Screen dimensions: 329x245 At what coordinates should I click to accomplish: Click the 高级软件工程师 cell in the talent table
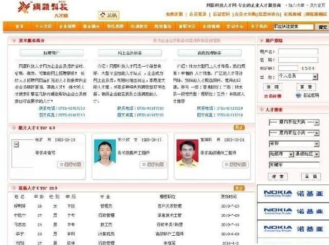point(170,234)
